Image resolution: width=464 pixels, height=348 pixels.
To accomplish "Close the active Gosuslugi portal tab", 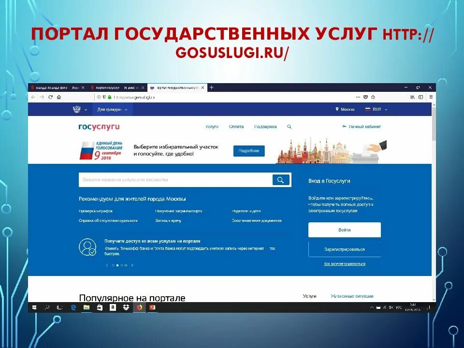I will click(203, 88).
